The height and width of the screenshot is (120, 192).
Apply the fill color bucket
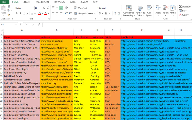40,13
